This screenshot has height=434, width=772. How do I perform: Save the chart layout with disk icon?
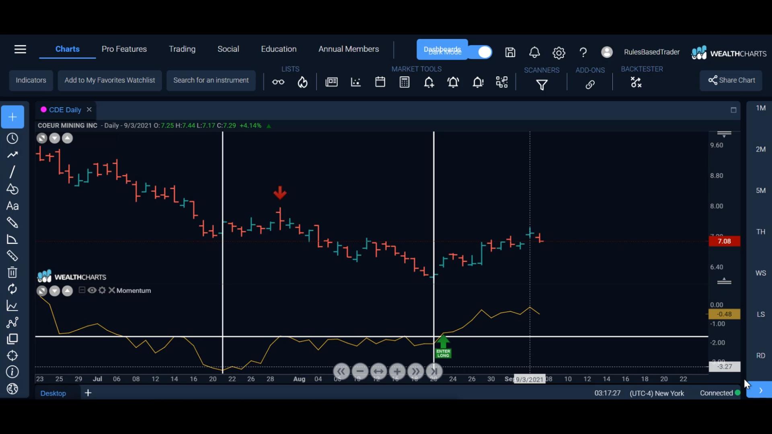coord(510,52)
